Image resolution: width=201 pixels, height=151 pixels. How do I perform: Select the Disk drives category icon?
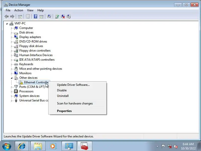16,33
